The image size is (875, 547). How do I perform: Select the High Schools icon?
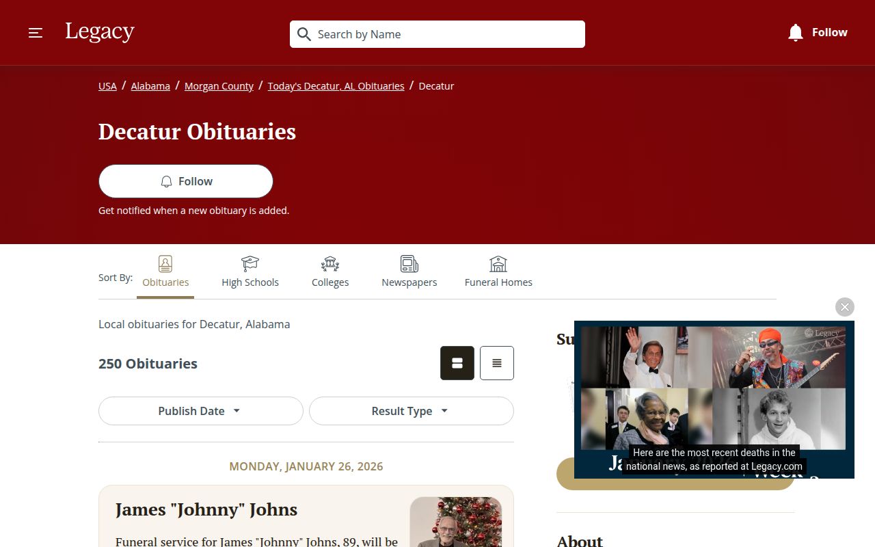click(x=250, y=264)
